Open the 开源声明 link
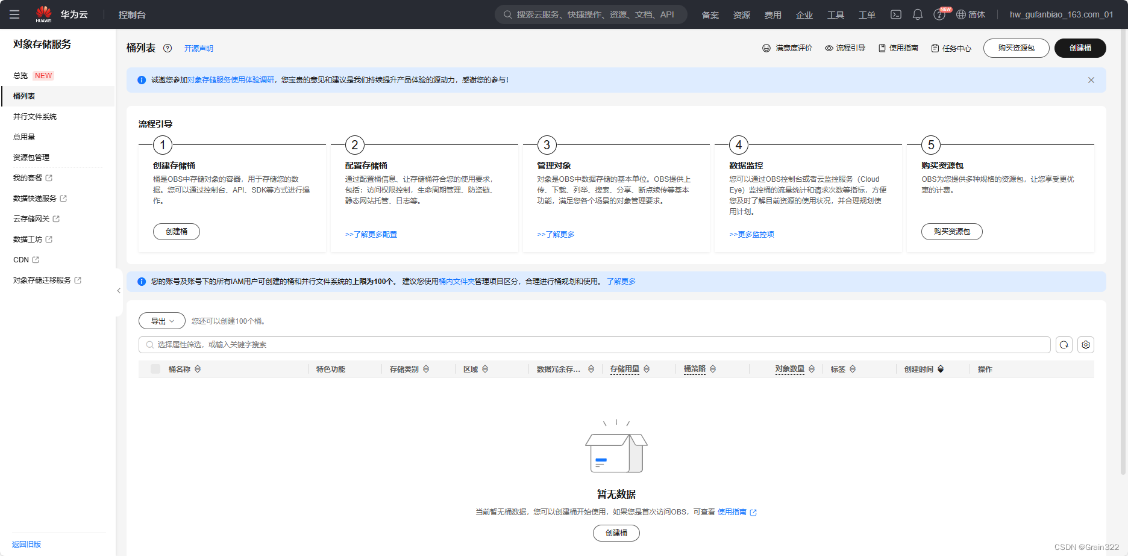 coord(199,49)
